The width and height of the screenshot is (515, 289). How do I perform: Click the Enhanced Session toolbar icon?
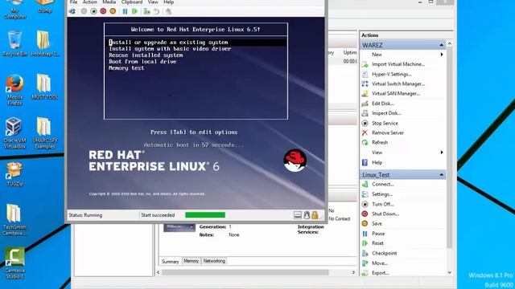pos(168,11)
